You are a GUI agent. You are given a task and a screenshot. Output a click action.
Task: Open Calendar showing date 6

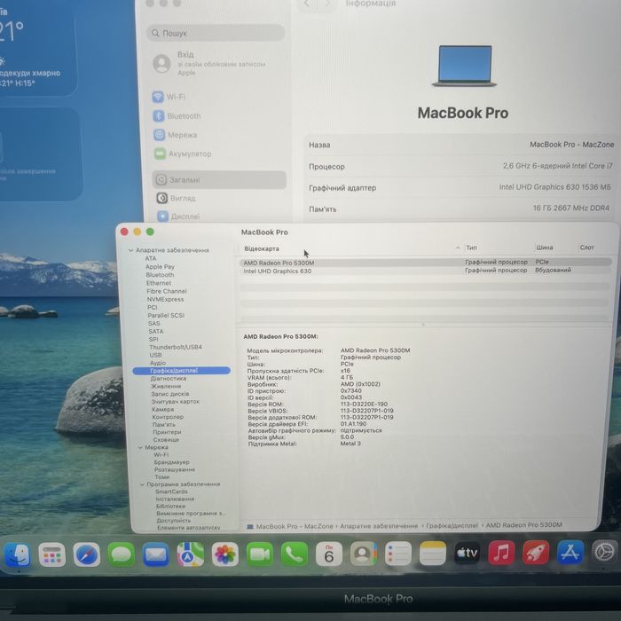click(x=329, y=554)
